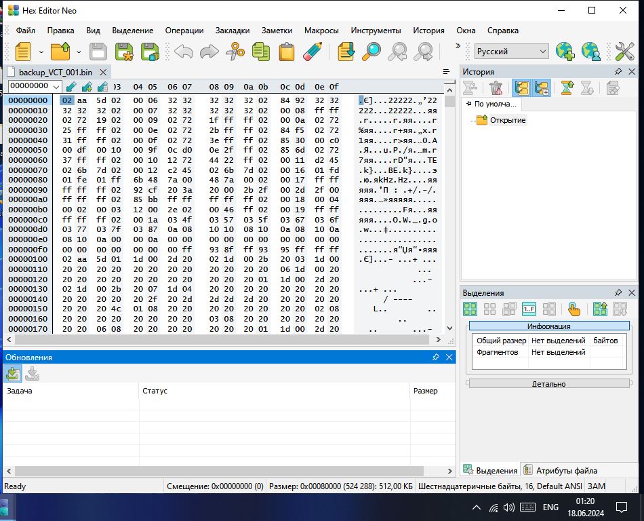Click the Undo arrow icon
The height and width of the screenshot is (521, 644).
(x=184, y=52)
